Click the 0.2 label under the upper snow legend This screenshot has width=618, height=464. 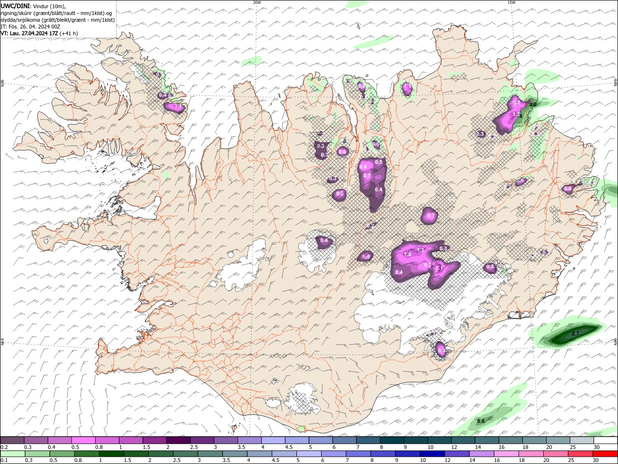[x=4, y=447]
